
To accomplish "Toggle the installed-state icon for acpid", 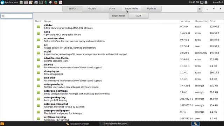I will 38,53.
